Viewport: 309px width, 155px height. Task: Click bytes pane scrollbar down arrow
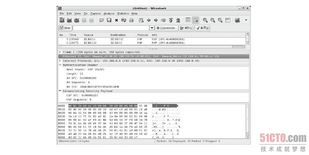tap(248, 137)
